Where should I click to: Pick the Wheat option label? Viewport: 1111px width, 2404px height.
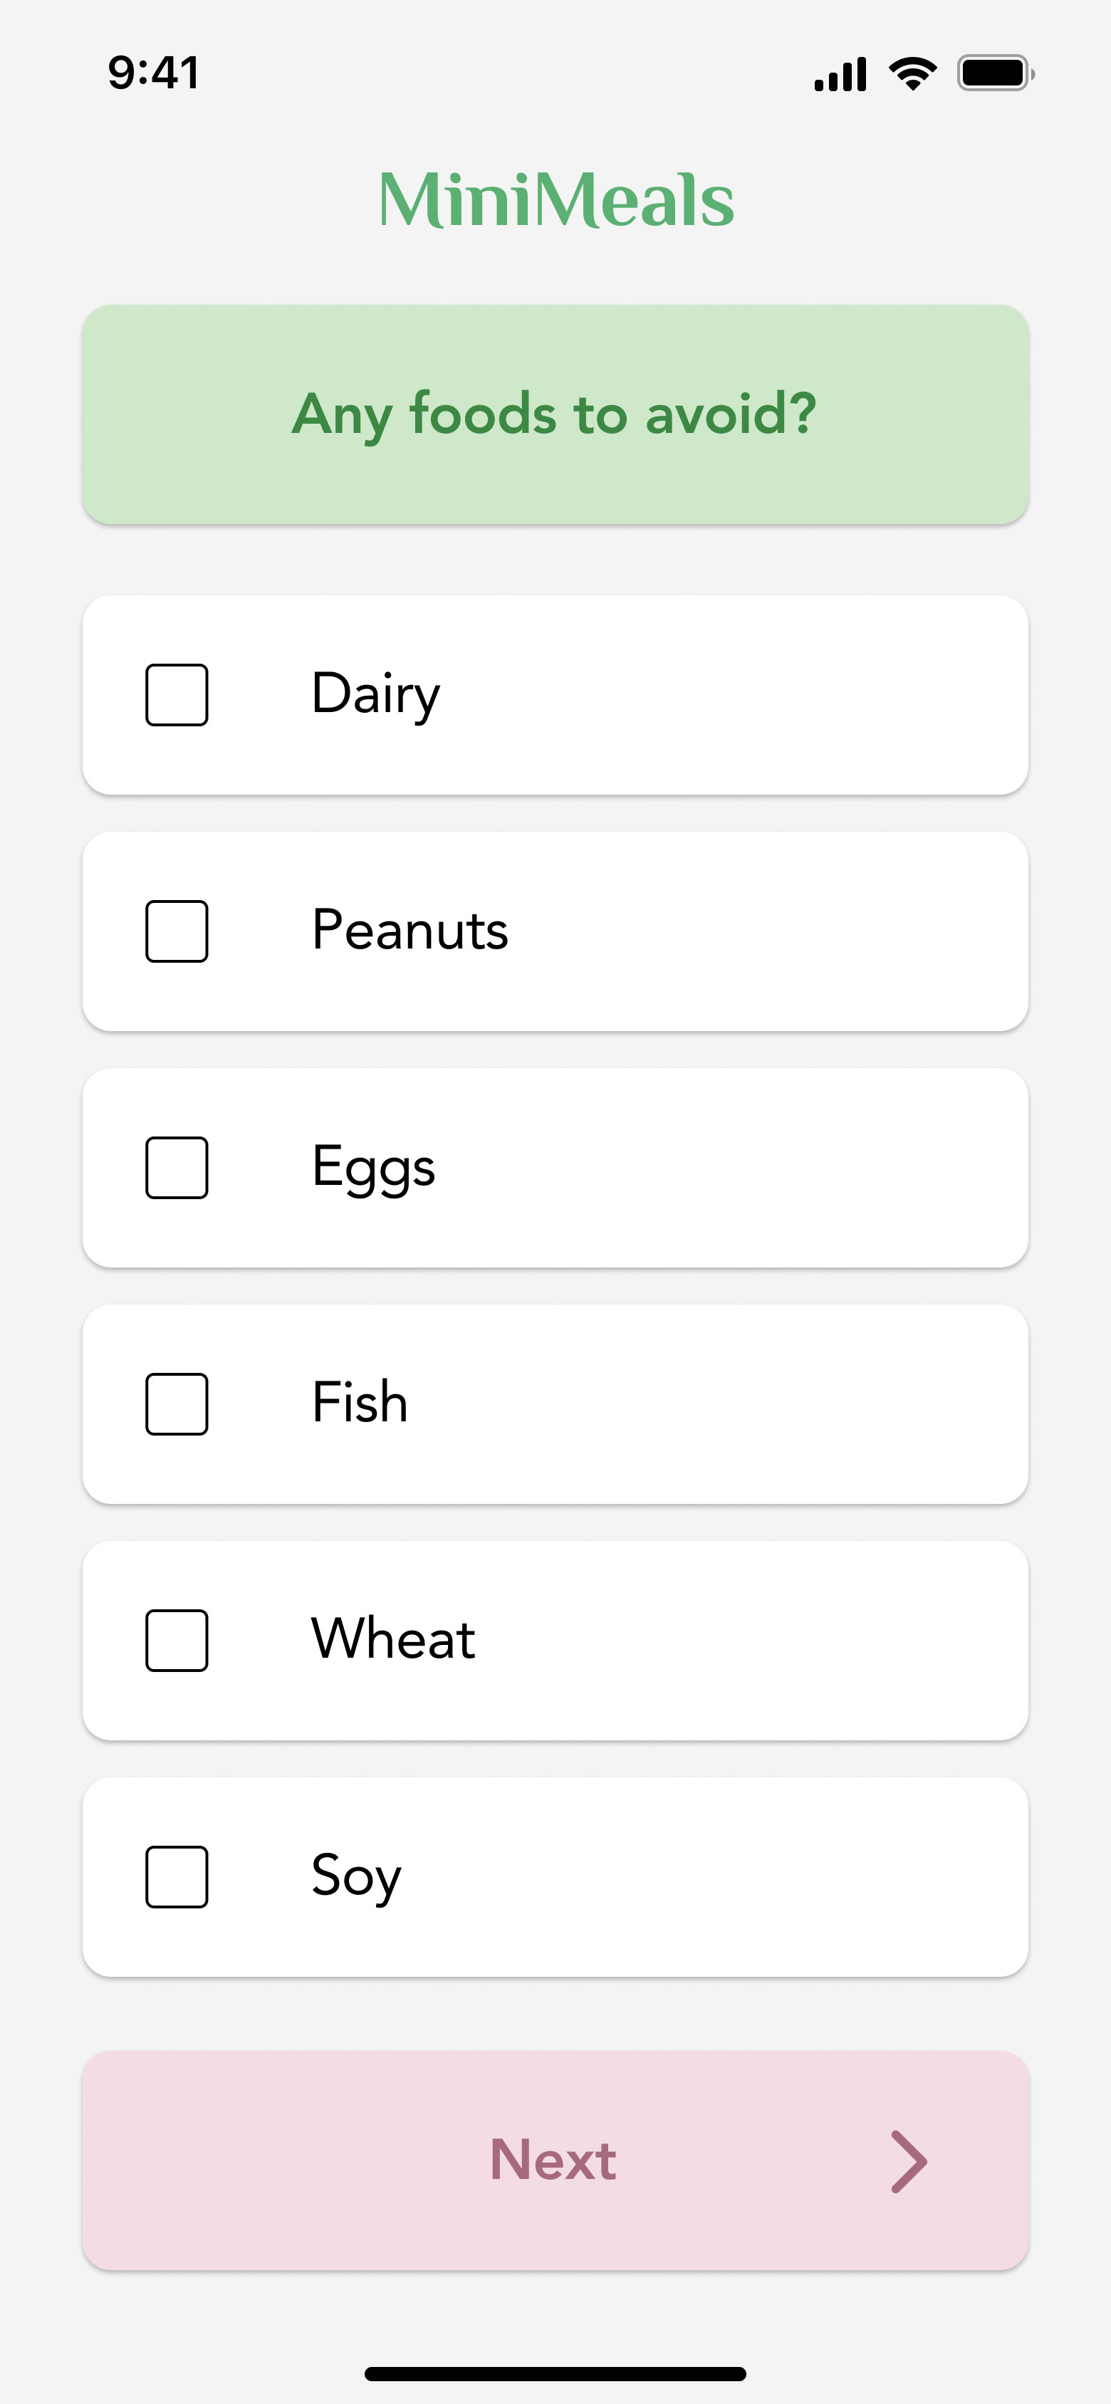[393, 1640]
